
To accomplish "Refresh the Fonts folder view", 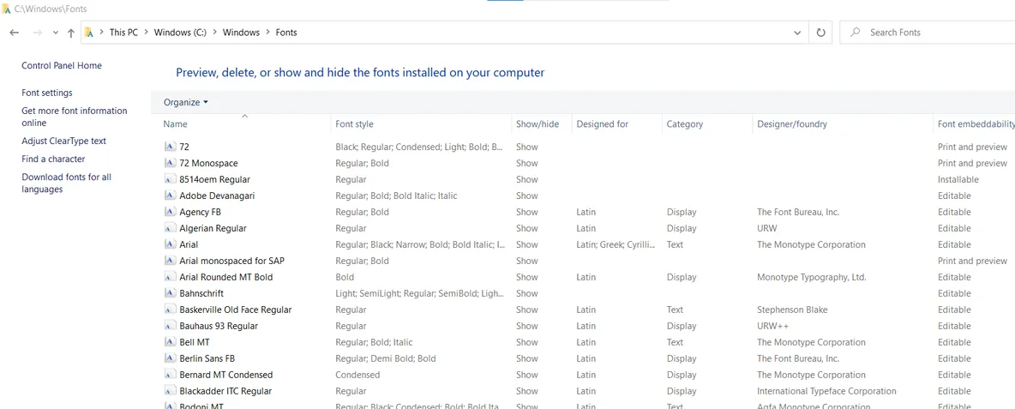I will coord(820,33).
